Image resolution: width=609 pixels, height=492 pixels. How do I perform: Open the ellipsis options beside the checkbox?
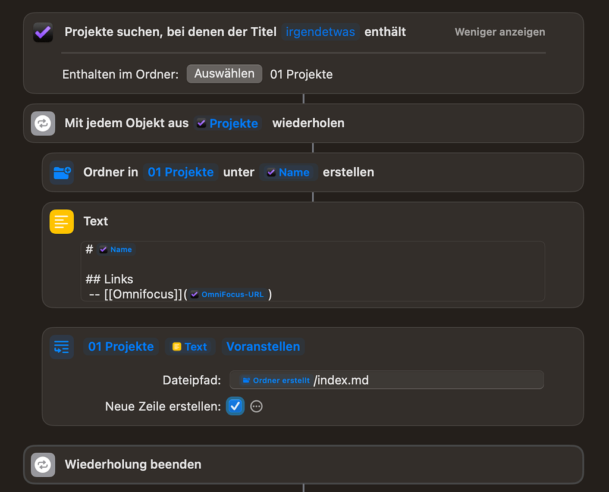pyautogui.click(x=256, y=406)
